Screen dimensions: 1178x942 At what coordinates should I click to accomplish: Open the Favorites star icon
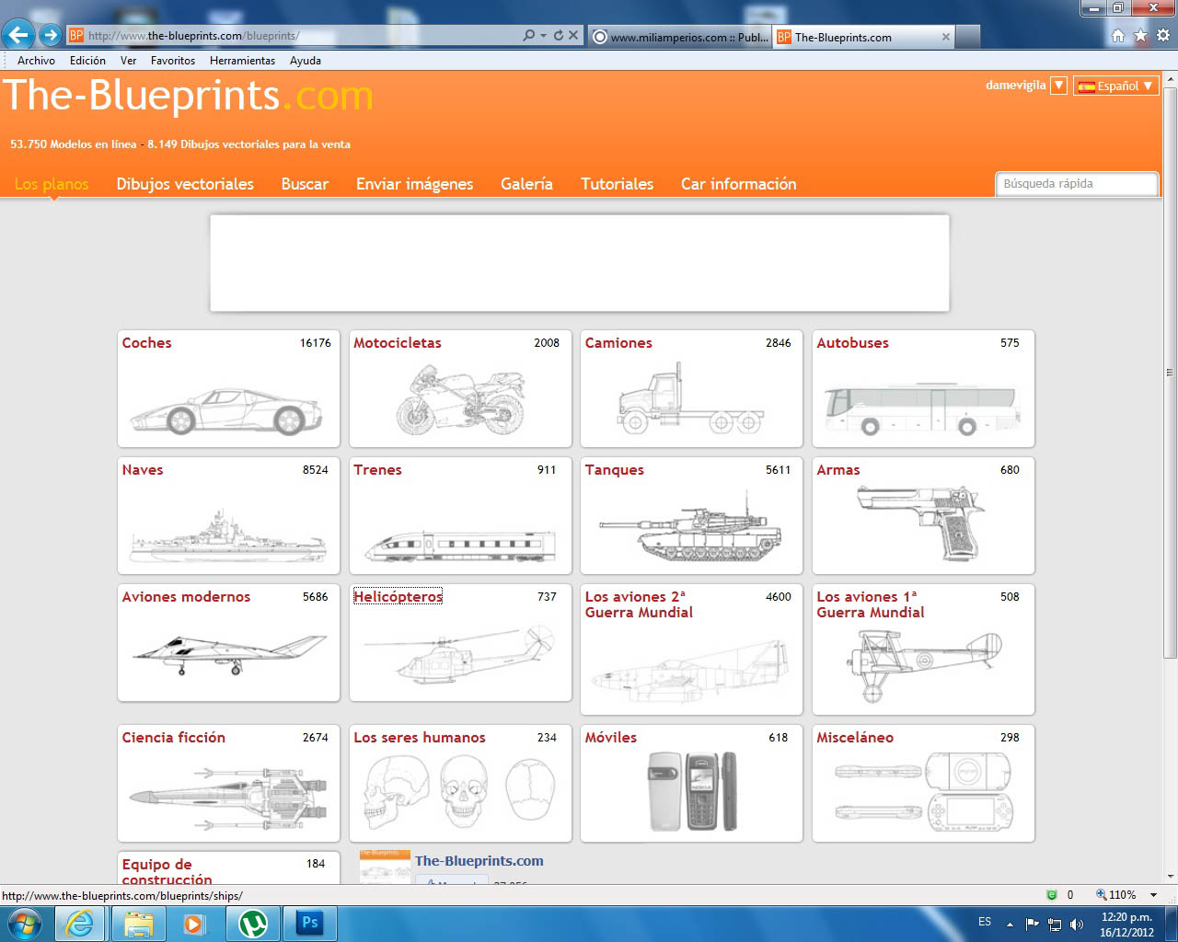1141,36
